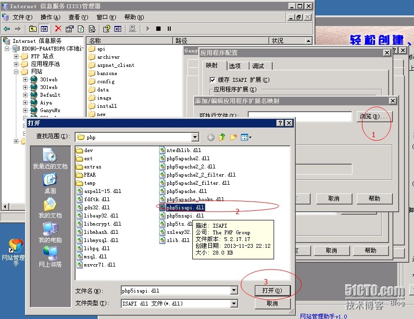This screenshot has width=414, height=319.
Task: Click the Help toolbar icon
Action: coord(107,28)
